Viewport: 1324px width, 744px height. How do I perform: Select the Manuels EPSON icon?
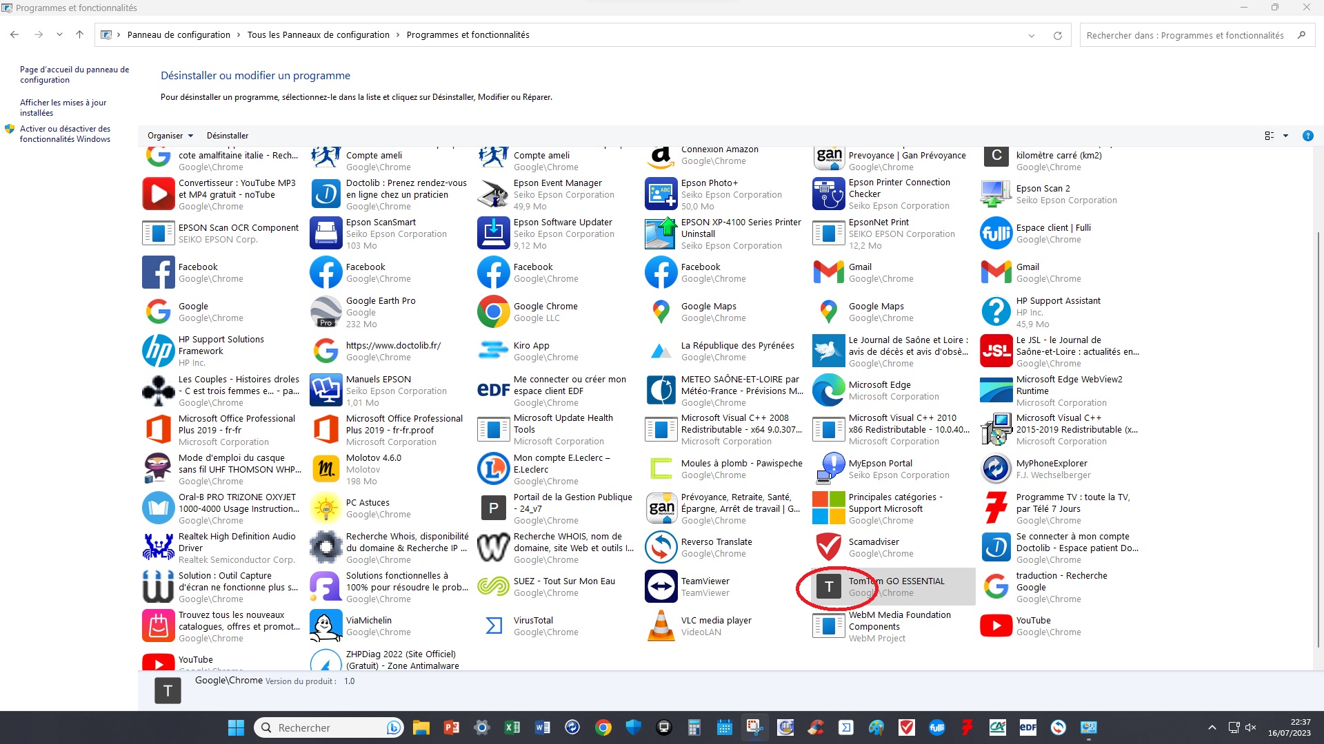coord(326,391)
